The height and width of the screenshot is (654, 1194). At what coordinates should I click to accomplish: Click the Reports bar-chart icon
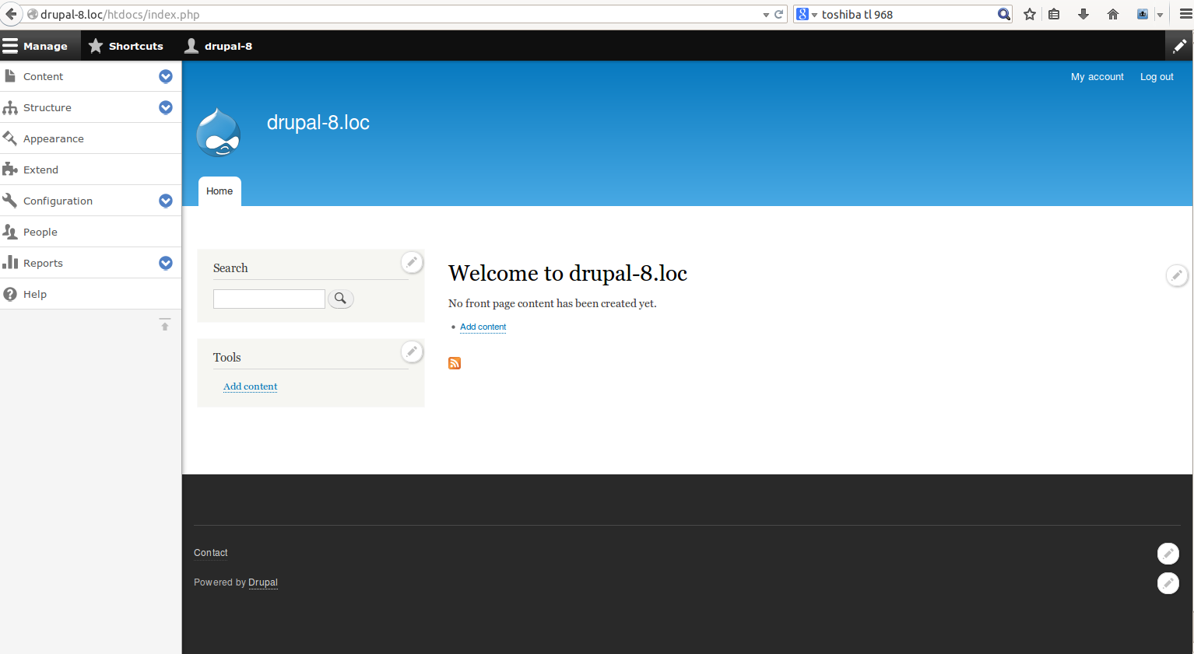(11, 262)
